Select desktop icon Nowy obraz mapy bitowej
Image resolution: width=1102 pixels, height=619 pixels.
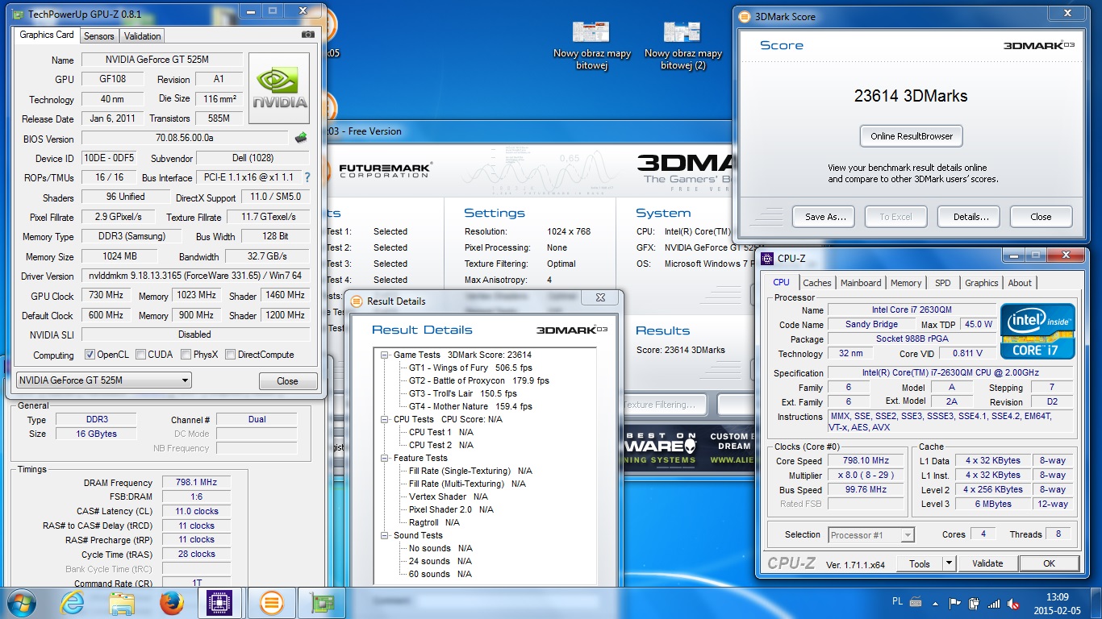[x=591, y=45]
